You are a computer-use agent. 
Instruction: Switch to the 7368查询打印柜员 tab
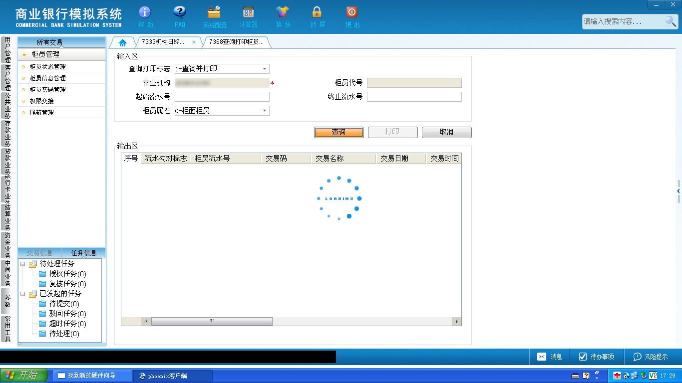pos(236,42)
